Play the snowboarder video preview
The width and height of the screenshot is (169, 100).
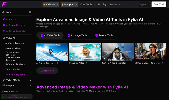39,58
